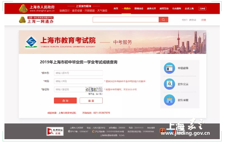
Task: Open 政民互动 navigation item
Action: [x=164, y=9]
